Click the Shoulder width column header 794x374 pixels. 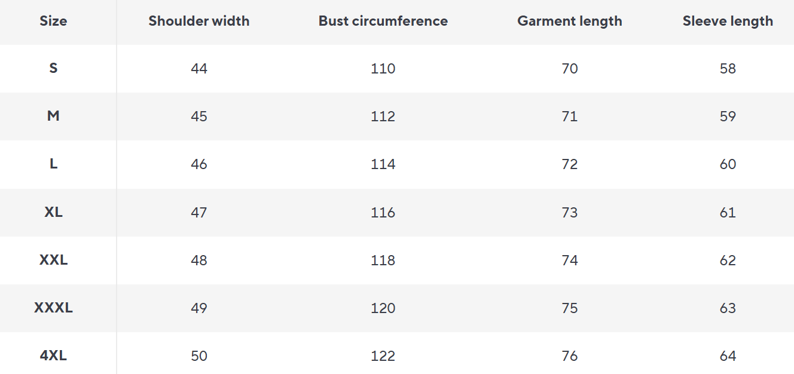199,21
